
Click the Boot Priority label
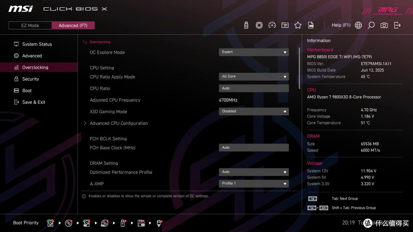pos(26,223)
